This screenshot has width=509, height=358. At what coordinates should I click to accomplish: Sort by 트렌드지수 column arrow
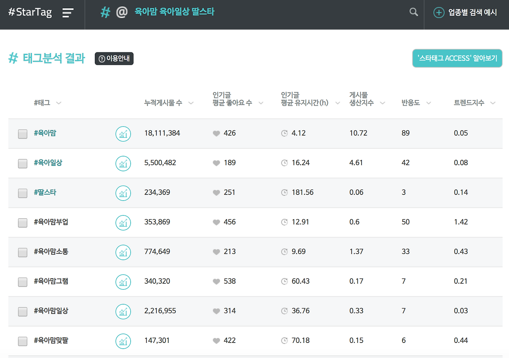[x=493, y=103]
